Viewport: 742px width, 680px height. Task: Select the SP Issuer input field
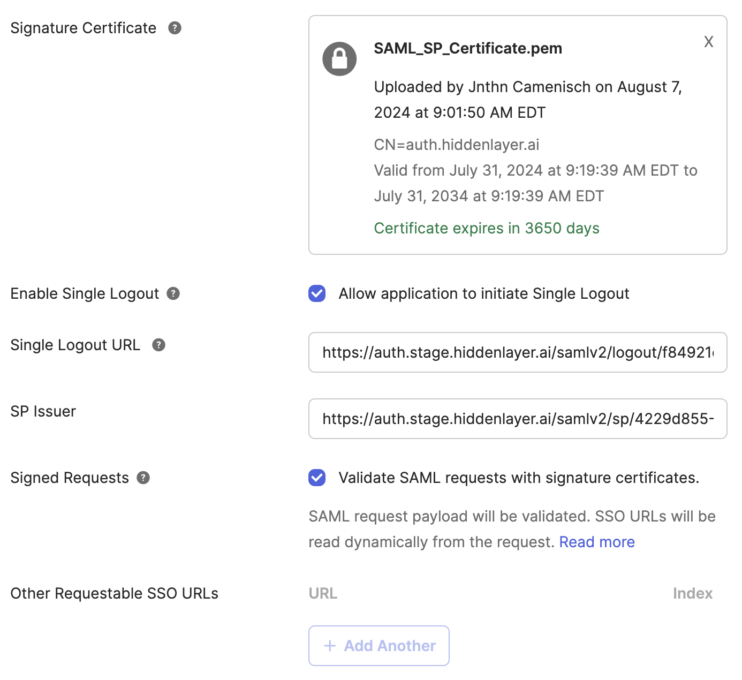(517, 419)
